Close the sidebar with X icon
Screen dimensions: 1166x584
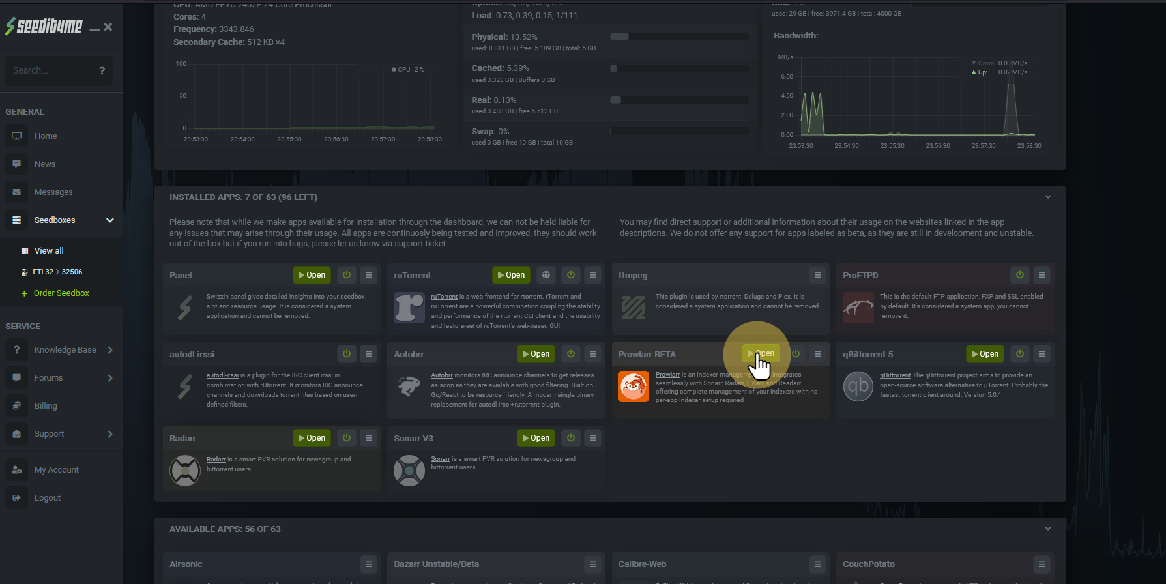108,27
